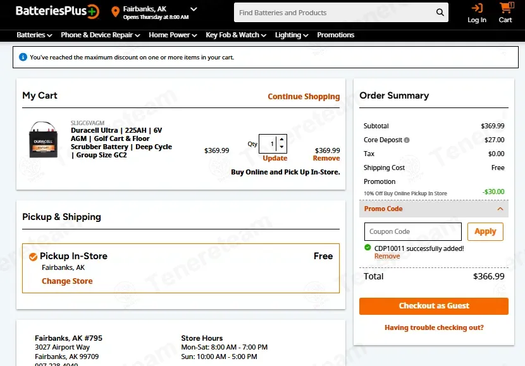Click the Duracell battery product thumbnail
Screen dimensions: 525x366
pyautogui.click(x=43, y=139)
